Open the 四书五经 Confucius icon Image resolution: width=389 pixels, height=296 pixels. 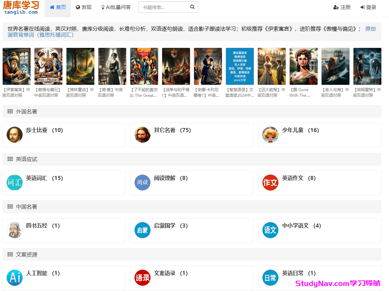click(15, 230)
